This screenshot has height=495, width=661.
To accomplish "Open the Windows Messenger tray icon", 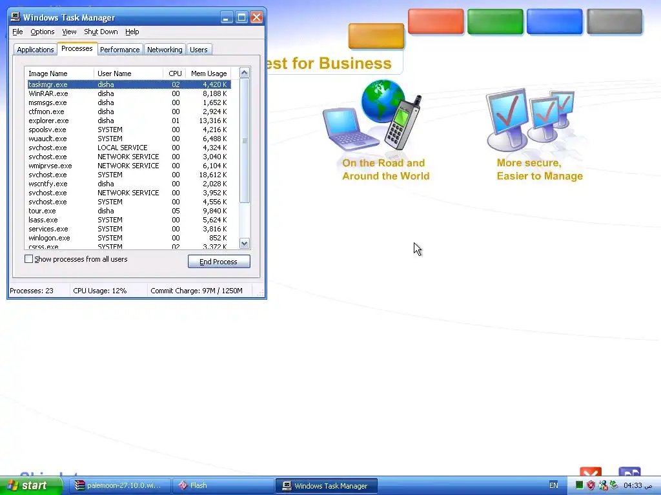I will tap(603, 485).
